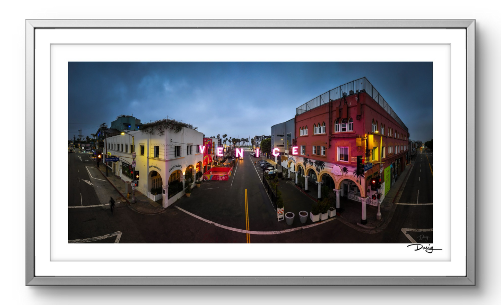
Task: Click the letter V in the Venice sign
Action: coord(202,150)
